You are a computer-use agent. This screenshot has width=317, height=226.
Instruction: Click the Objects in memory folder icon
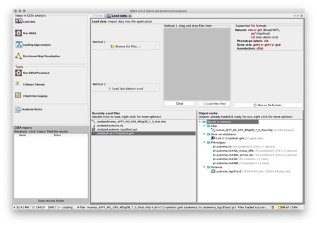click(204, 122)
